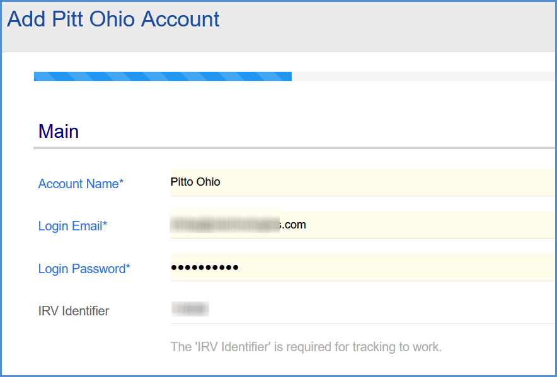Click the IRV Identifier input field

coord(362,310)
